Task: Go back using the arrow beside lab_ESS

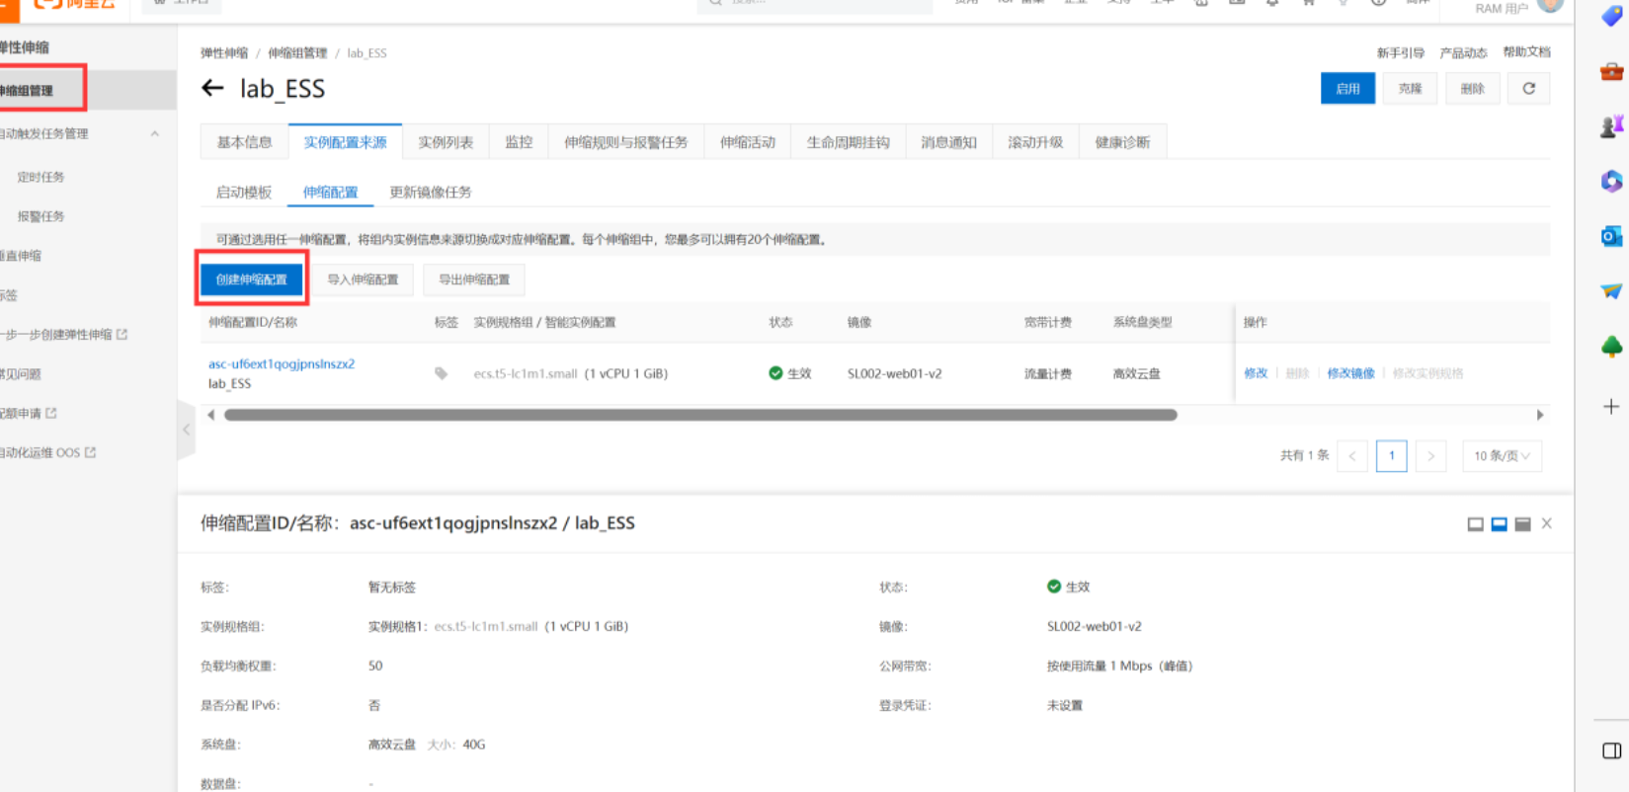Action: [x=212, y=89]
